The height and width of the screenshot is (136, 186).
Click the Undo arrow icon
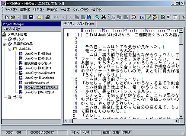pyautogui.click(x=56, y=17)
